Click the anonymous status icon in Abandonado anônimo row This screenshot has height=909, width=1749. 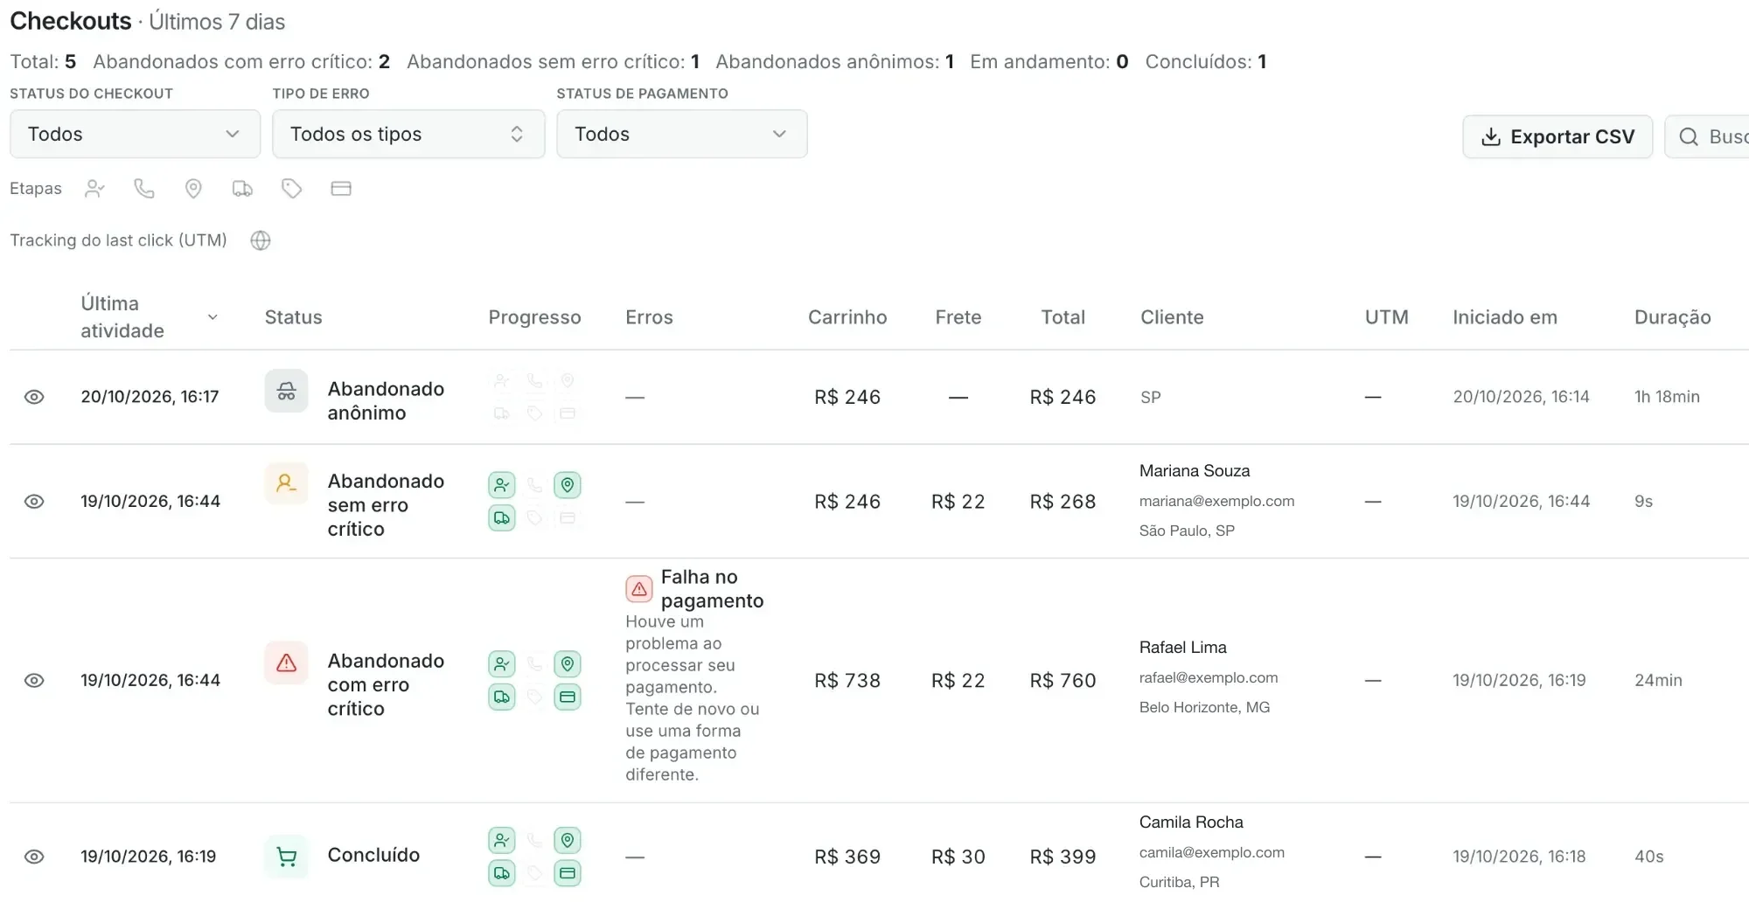287,391
